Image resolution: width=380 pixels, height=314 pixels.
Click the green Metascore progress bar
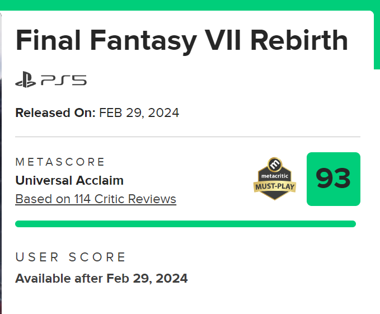pos(185,224)
